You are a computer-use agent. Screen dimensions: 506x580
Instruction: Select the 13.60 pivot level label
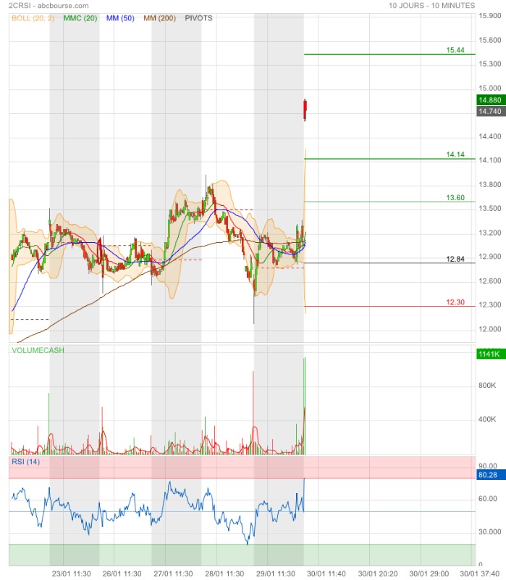[x=455, y=198]
